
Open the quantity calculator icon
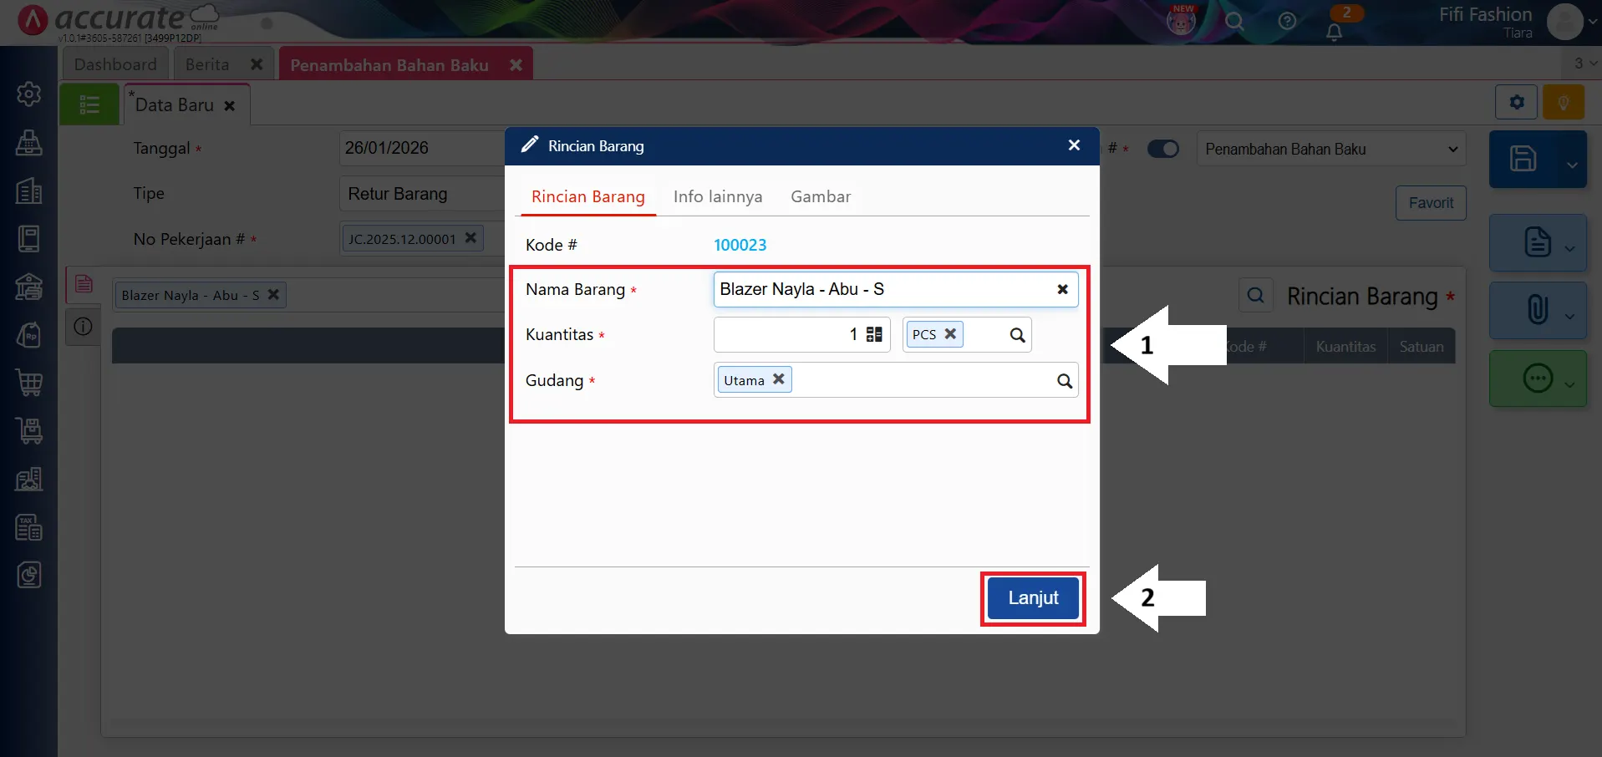[874, 334]
